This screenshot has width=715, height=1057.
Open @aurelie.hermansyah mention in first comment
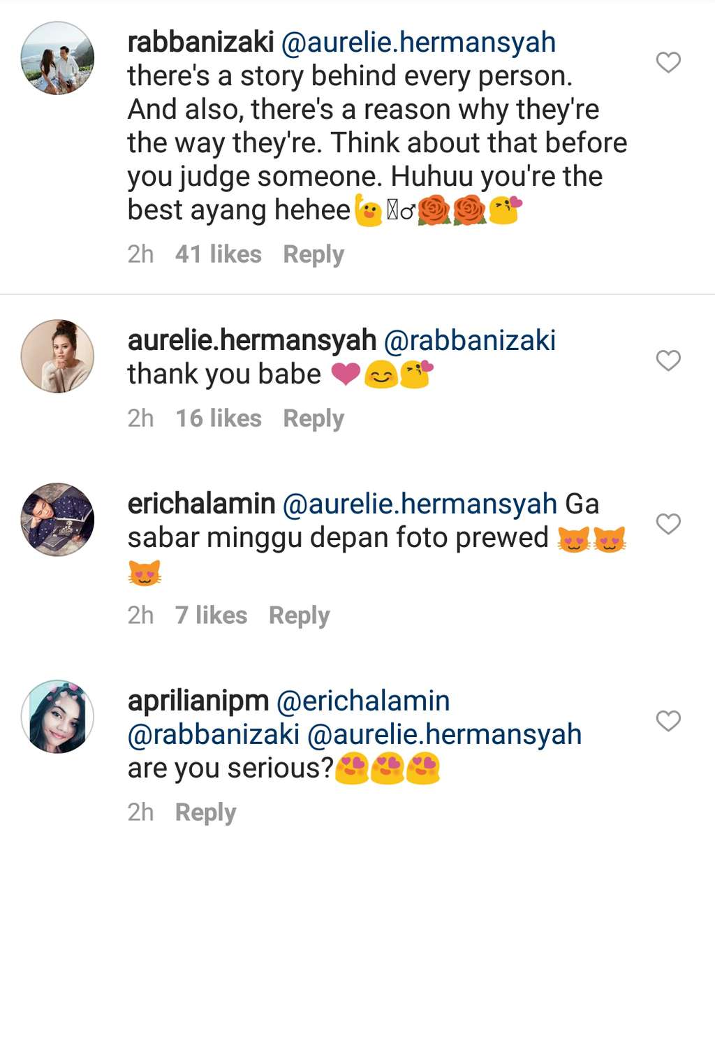pyautogui.click(x=418, y=43)
